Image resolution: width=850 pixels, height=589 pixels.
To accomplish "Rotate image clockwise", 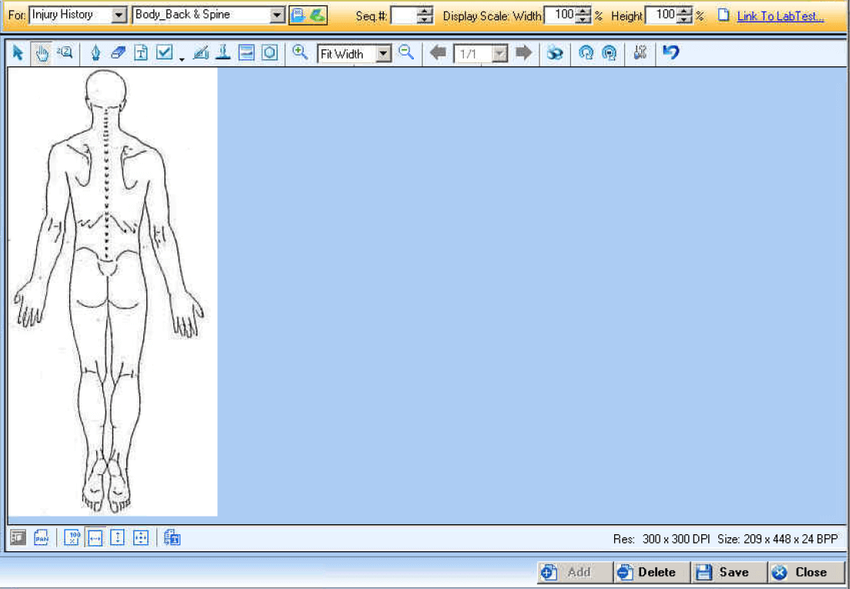I will 610,53.
